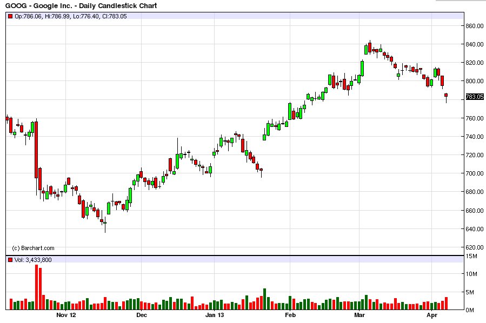
Task: Click the 860.00 price axis label
Action: (x=475, y=26)
